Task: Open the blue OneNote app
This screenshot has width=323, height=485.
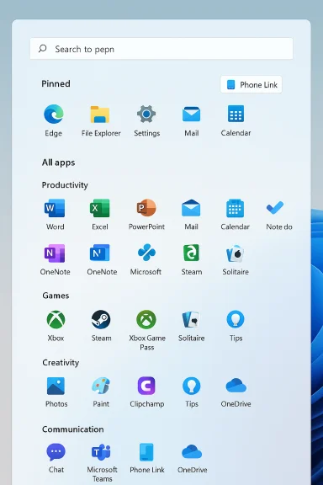Action: [x=102, y=259]
